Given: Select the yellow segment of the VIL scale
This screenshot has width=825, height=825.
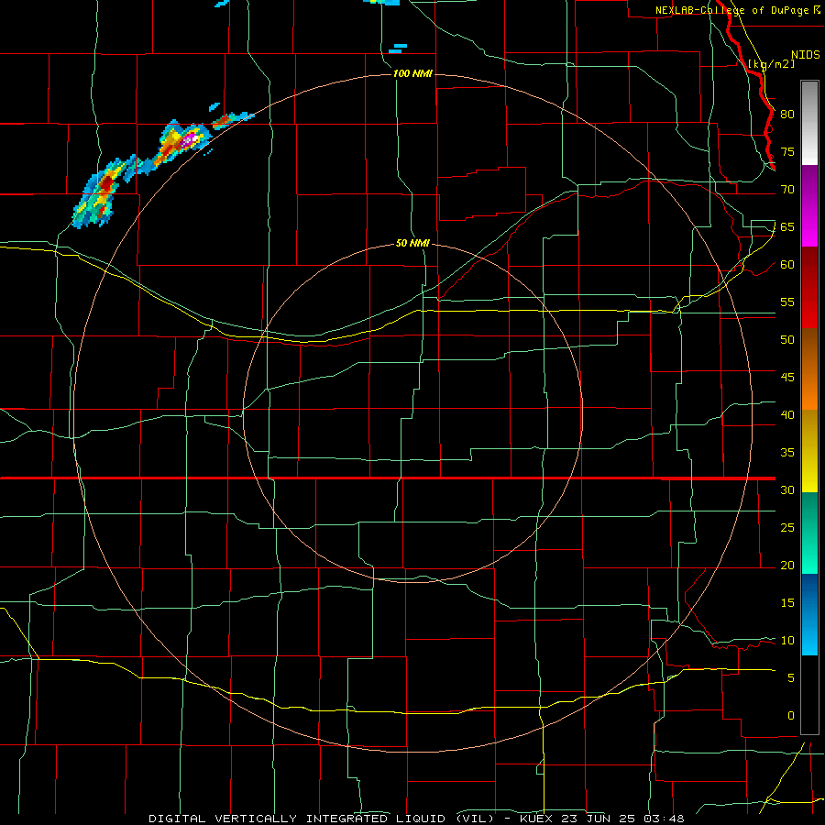Looking at the screenshot, I should point(809,451).
